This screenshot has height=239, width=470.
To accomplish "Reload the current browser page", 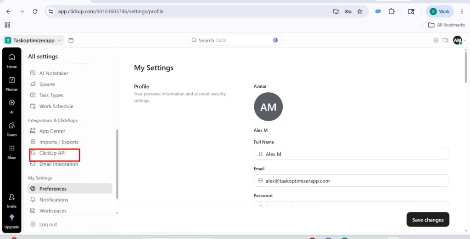I will tap(35, 11).
